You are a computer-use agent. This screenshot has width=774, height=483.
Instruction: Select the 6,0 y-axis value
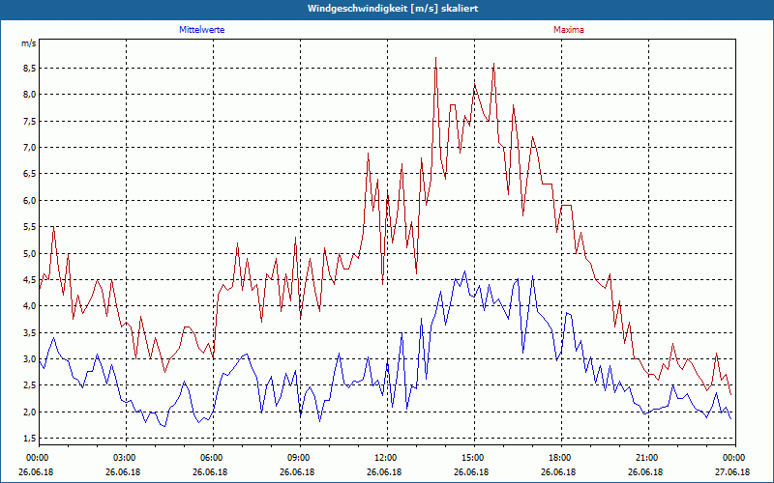(x=29, y=200)
